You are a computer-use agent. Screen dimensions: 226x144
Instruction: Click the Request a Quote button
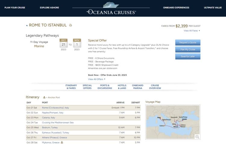pyautogui.click(x=188, y=43)
